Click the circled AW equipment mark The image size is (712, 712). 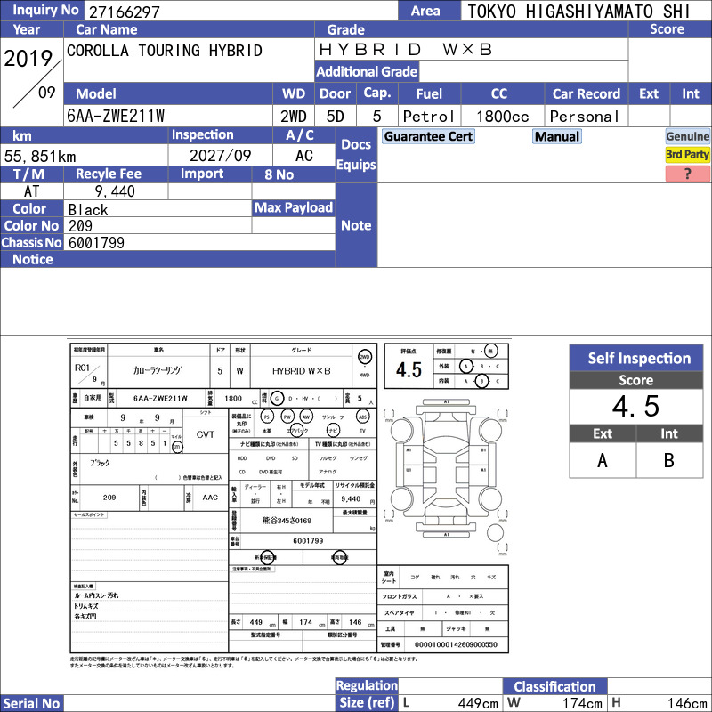[x=306, y=417]
